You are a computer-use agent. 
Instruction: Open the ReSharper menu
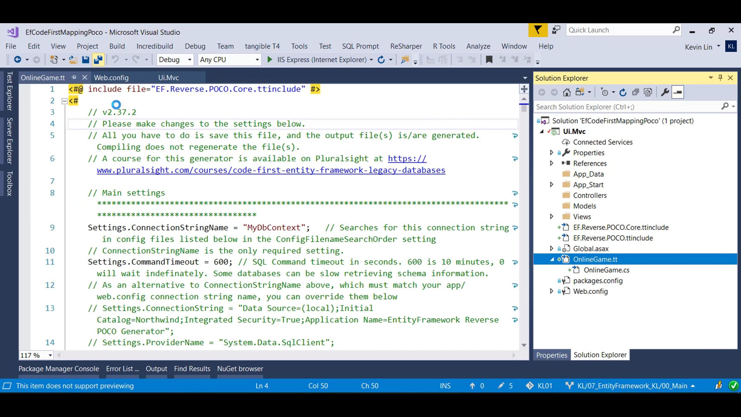[x=406, y=46]
